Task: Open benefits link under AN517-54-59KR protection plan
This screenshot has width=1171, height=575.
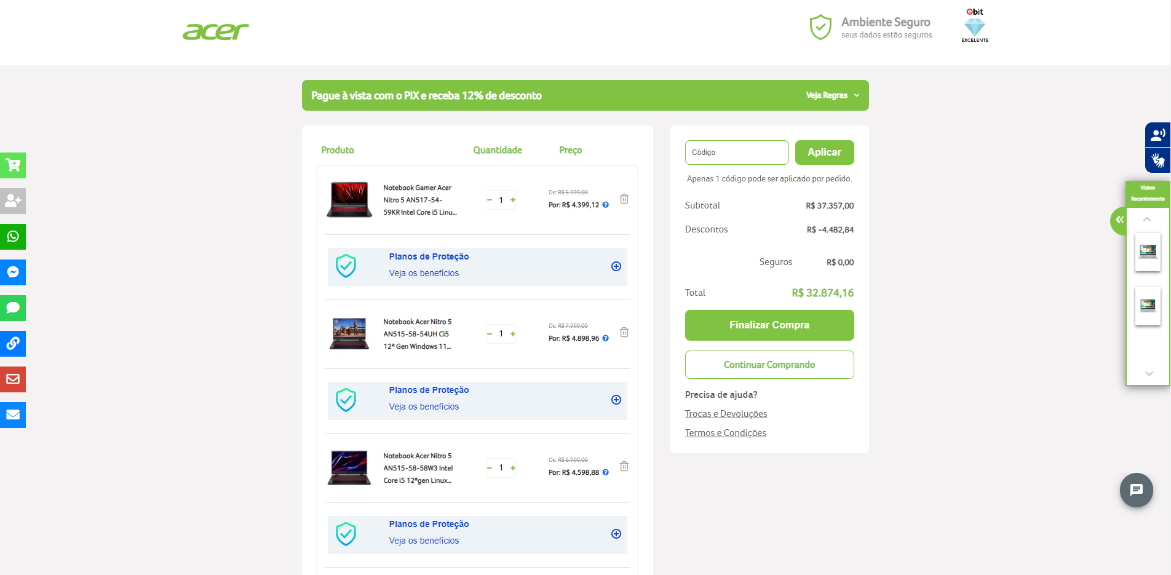Action: [424, 273]
